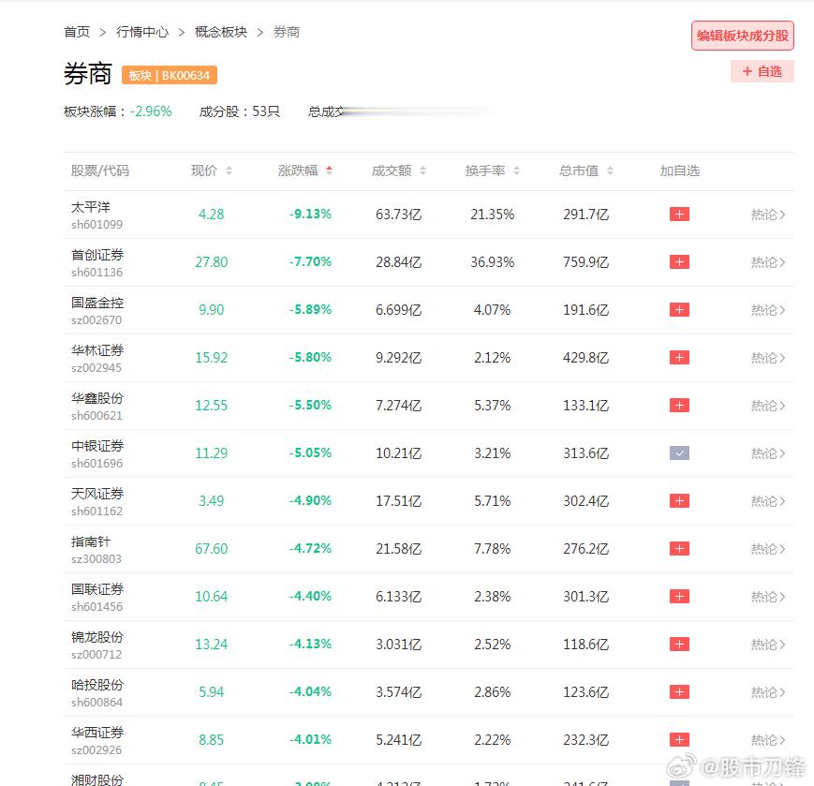This screenshot has width=814, height=786.
Task: Add 华鑫股份 to watchlist with plus icon
Action: [679, 405]
